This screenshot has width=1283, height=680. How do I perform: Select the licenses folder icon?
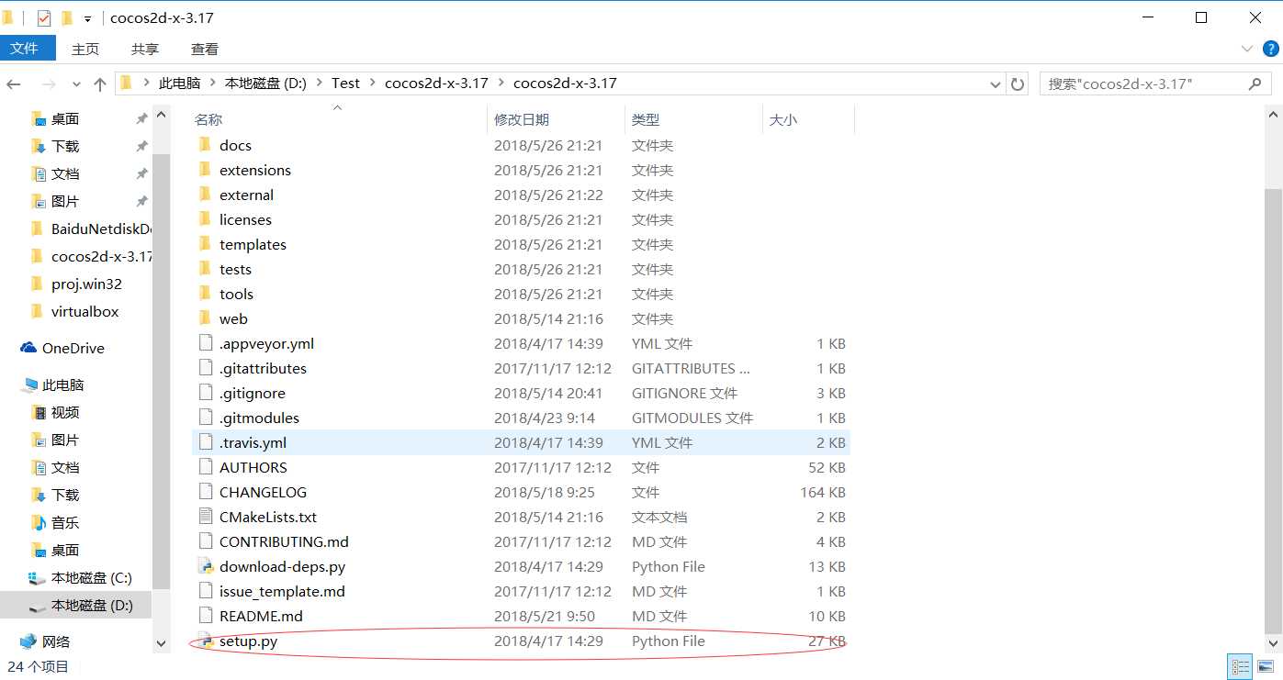click(205, 219)
